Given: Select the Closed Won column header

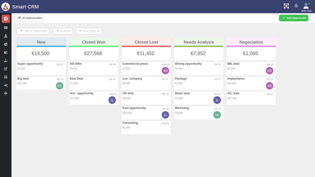Looking at the screenshot, I should (93, 42).
